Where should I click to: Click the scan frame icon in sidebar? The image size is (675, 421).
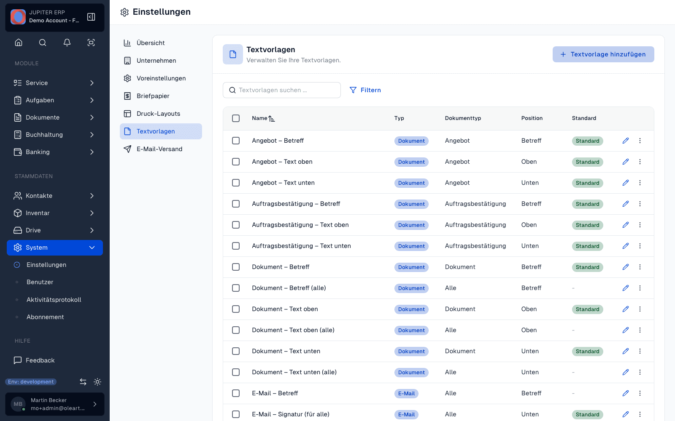click(x=91, y=43)
